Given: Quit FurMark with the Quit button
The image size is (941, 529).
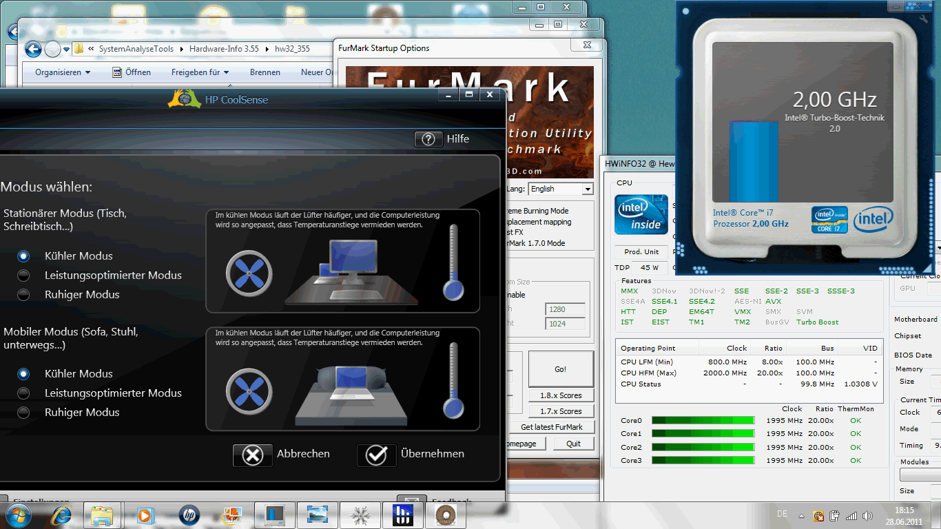Looking at the screenshot, I should click(x=574, y=444).
